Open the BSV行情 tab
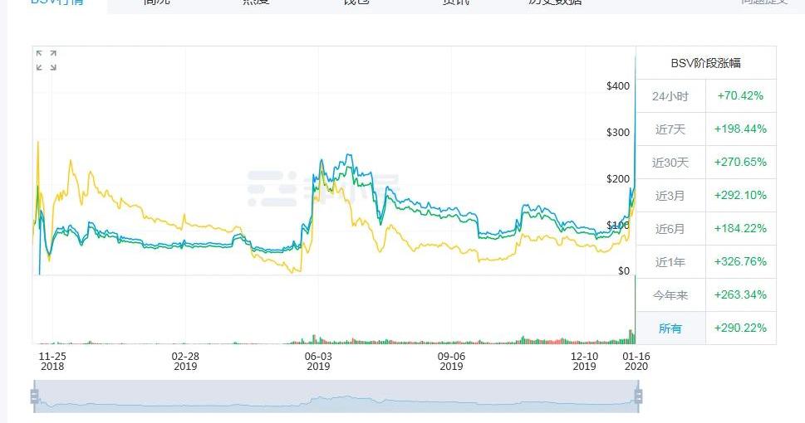This screenshot has height=423, width=805. click(56, 3)
